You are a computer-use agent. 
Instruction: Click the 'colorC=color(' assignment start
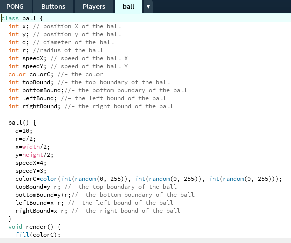[x=38, y=179]
